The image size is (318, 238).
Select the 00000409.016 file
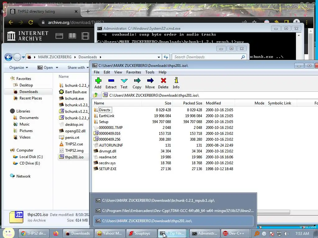point(110,133)
